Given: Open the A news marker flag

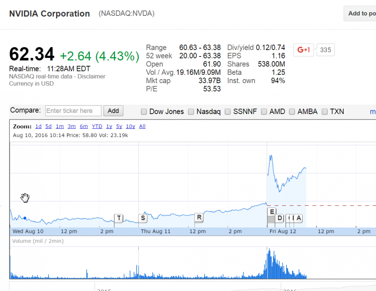Looking at the screenshot, I should pos(299,218).
